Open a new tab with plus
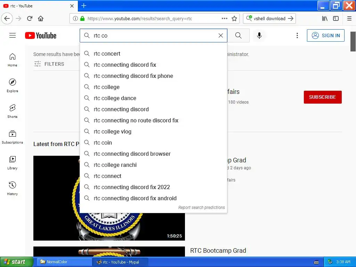Viewport: 356px width, 267px height. (84, 6)
